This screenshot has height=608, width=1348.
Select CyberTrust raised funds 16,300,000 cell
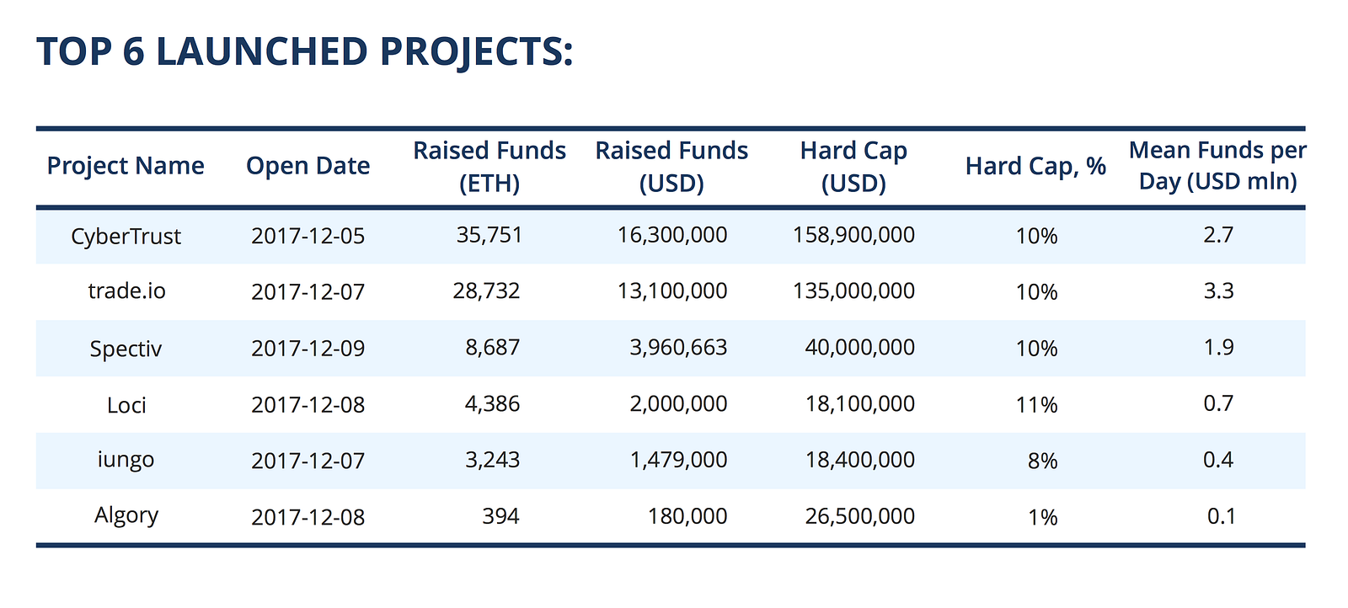[x=672, y=235]
